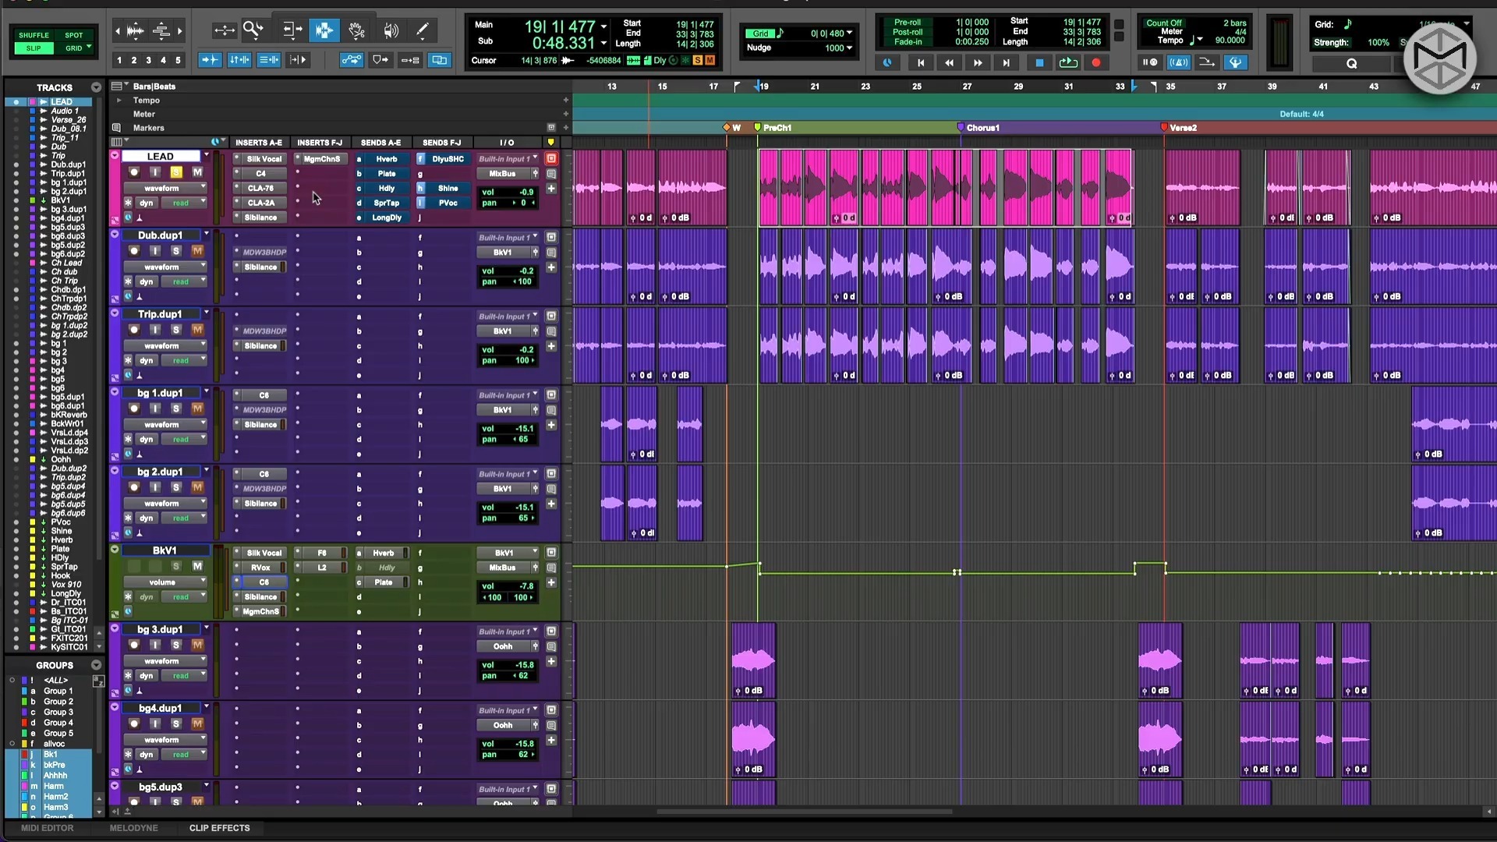Click INSERTS A-E column header
1497x842 pixels.
click(x=258, y=143)
